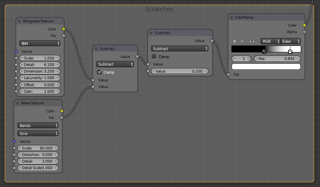Viewport: 320px width, 187px height.
Task: Click Wave Texture Color output socket
Action: pos(62,111)
